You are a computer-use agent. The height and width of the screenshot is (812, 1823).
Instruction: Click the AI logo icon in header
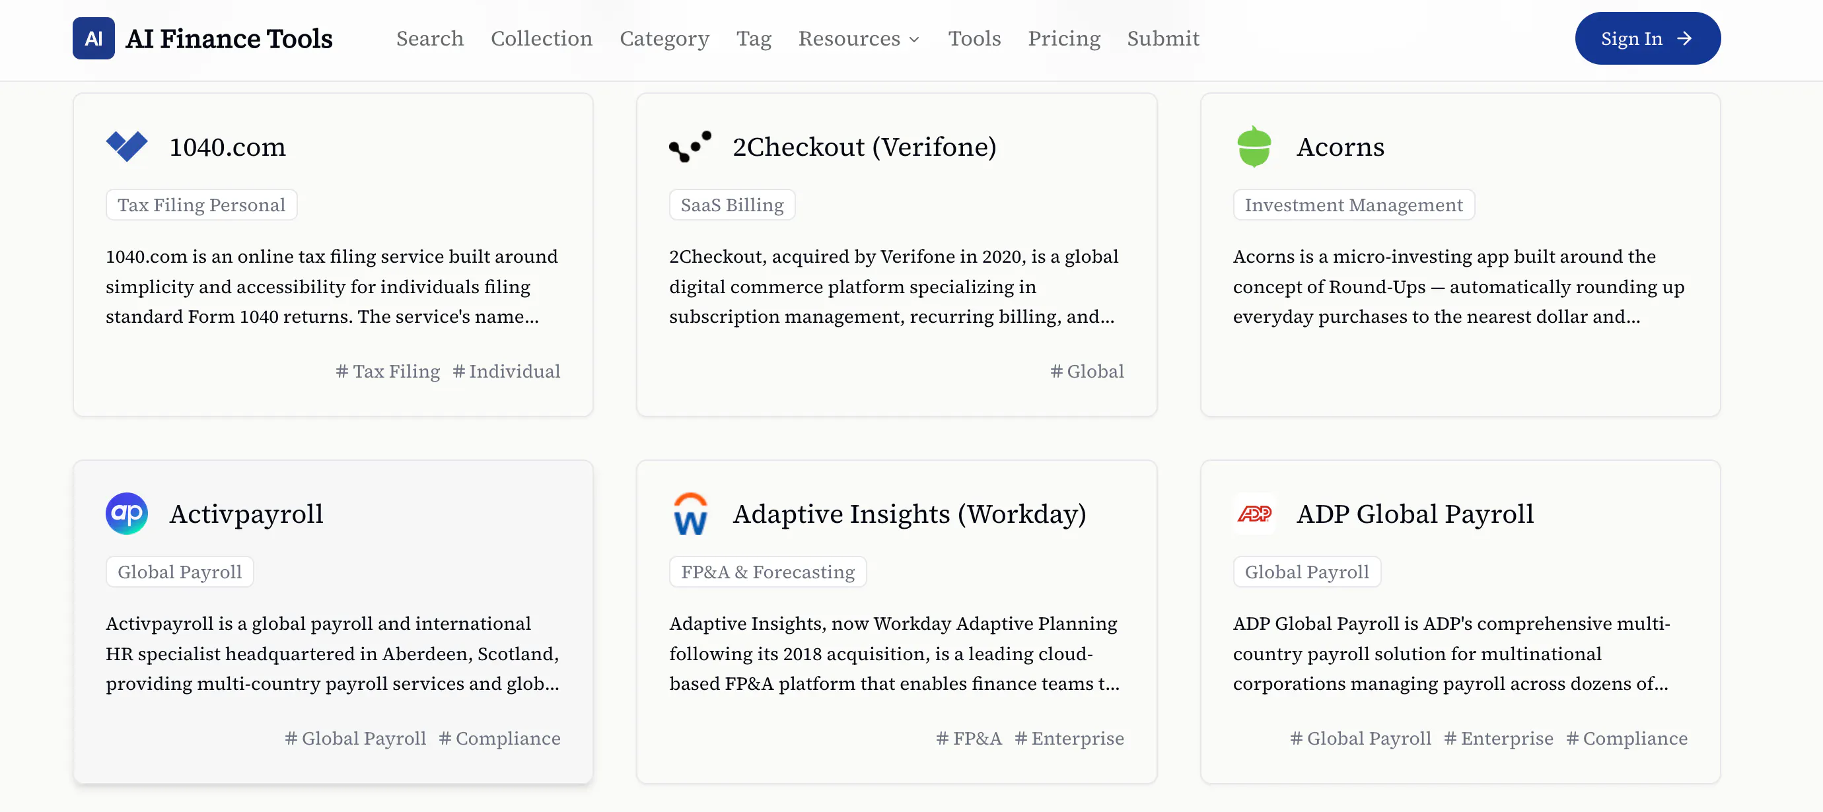[x=93, y=38]
